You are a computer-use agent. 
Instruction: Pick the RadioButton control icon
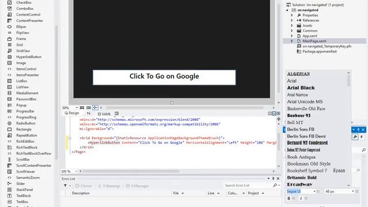9,123
